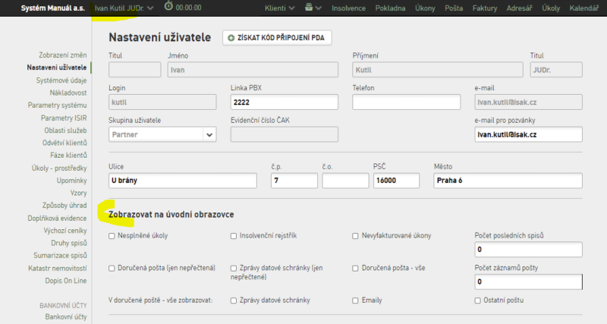Go to the Faktury menu item

485,8
